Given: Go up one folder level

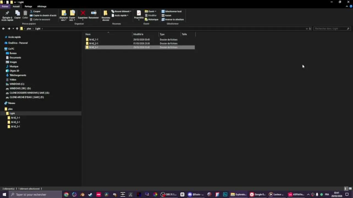Looking at the screenshot, I should tap(17, 29).
